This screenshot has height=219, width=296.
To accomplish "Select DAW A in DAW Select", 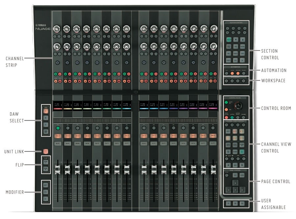I will point(46,112).
